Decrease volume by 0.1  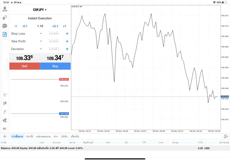click(25, 26)
